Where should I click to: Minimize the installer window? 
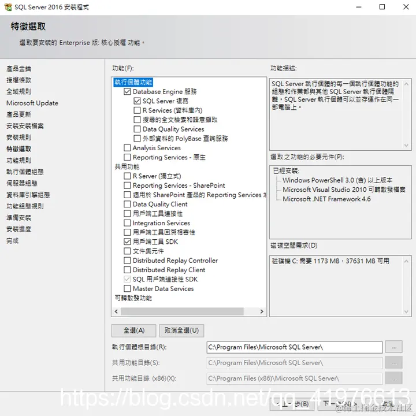(359, 7)
